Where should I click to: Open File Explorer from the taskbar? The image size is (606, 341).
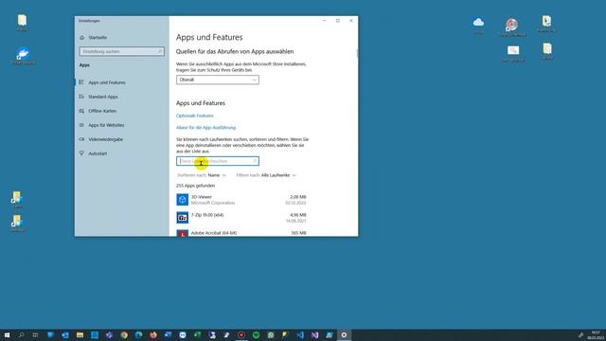[x=80, y=334]
